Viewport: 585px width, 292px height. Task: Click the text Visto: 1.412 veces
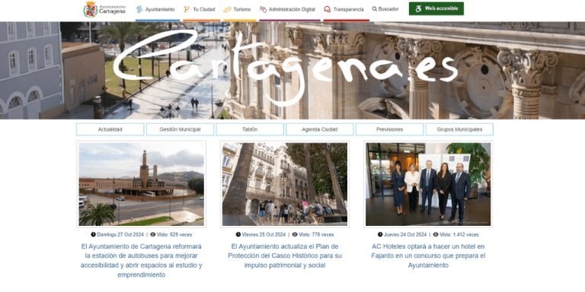point(459,235)
